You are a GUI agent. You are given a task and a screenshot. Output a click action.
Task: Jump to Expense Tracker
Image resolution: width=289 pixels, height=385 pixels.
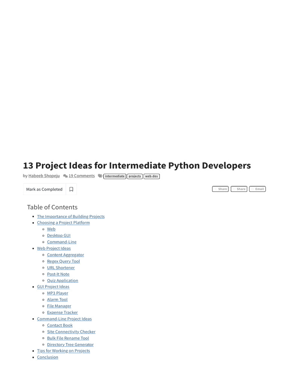(x=62, y=312)
